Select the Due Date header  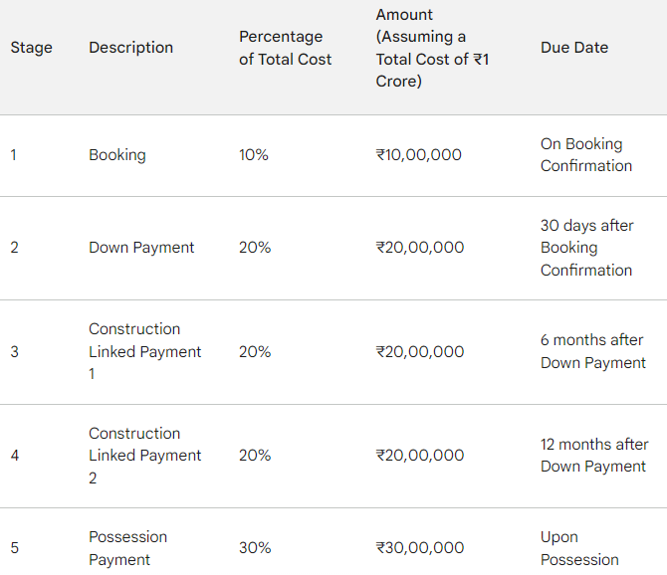(574, 48)
